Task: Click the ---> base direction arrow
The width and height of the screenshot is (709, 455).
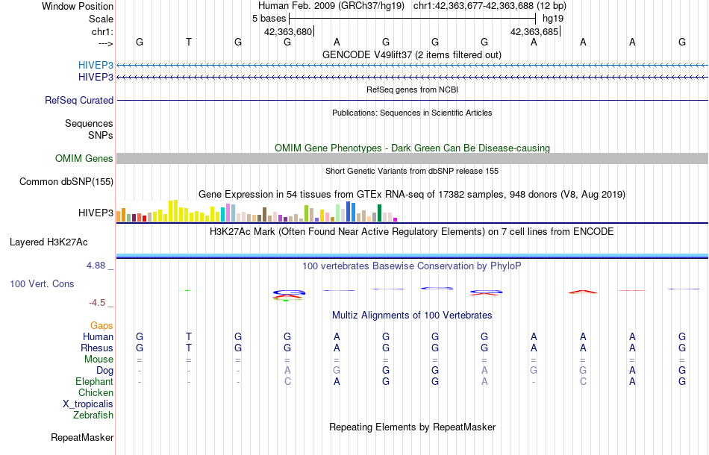Action: pos(105,43)
